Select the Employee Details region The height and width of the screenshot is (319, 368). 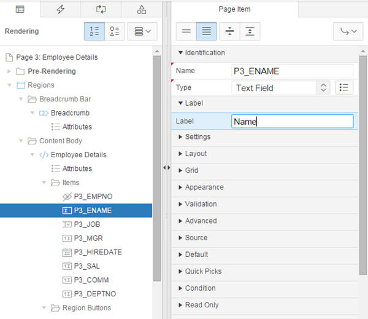79,155
